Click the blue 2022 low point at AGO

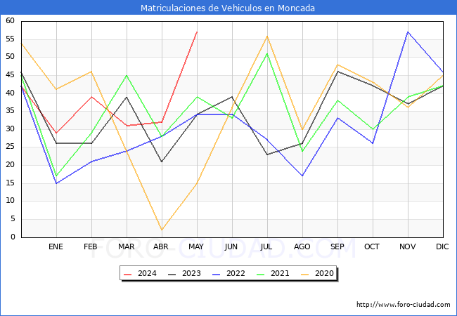pos(302,176)
